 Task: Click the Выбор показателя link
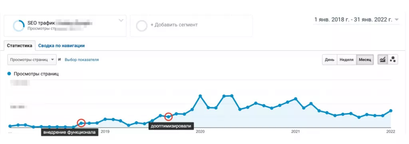click(x=81, y=59)
